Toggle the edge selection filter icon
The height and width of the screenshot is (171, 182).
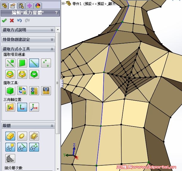tap(34, 63)
